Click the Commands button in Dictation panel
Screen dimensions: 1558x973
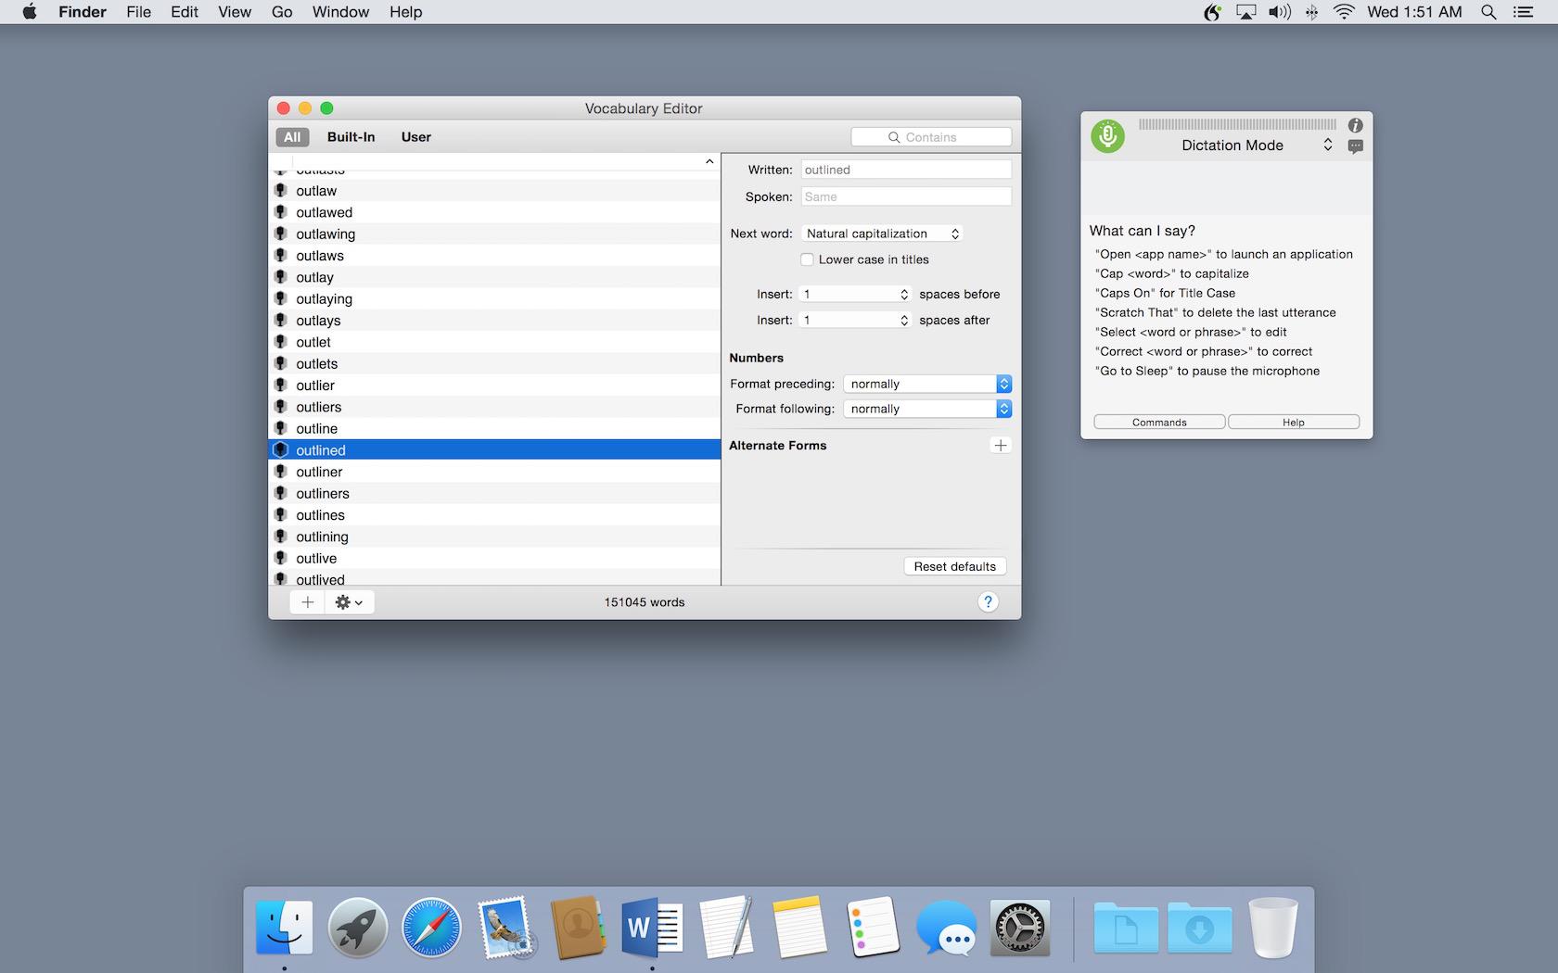[x=1159, y=423]
